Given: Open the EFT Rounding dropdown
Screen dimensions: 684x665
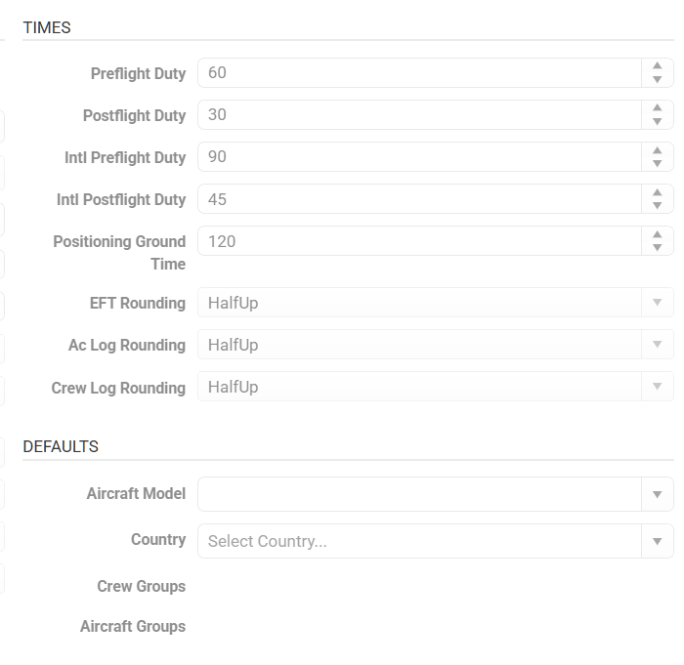Looking at the screenshot, I should pos(658,303).
